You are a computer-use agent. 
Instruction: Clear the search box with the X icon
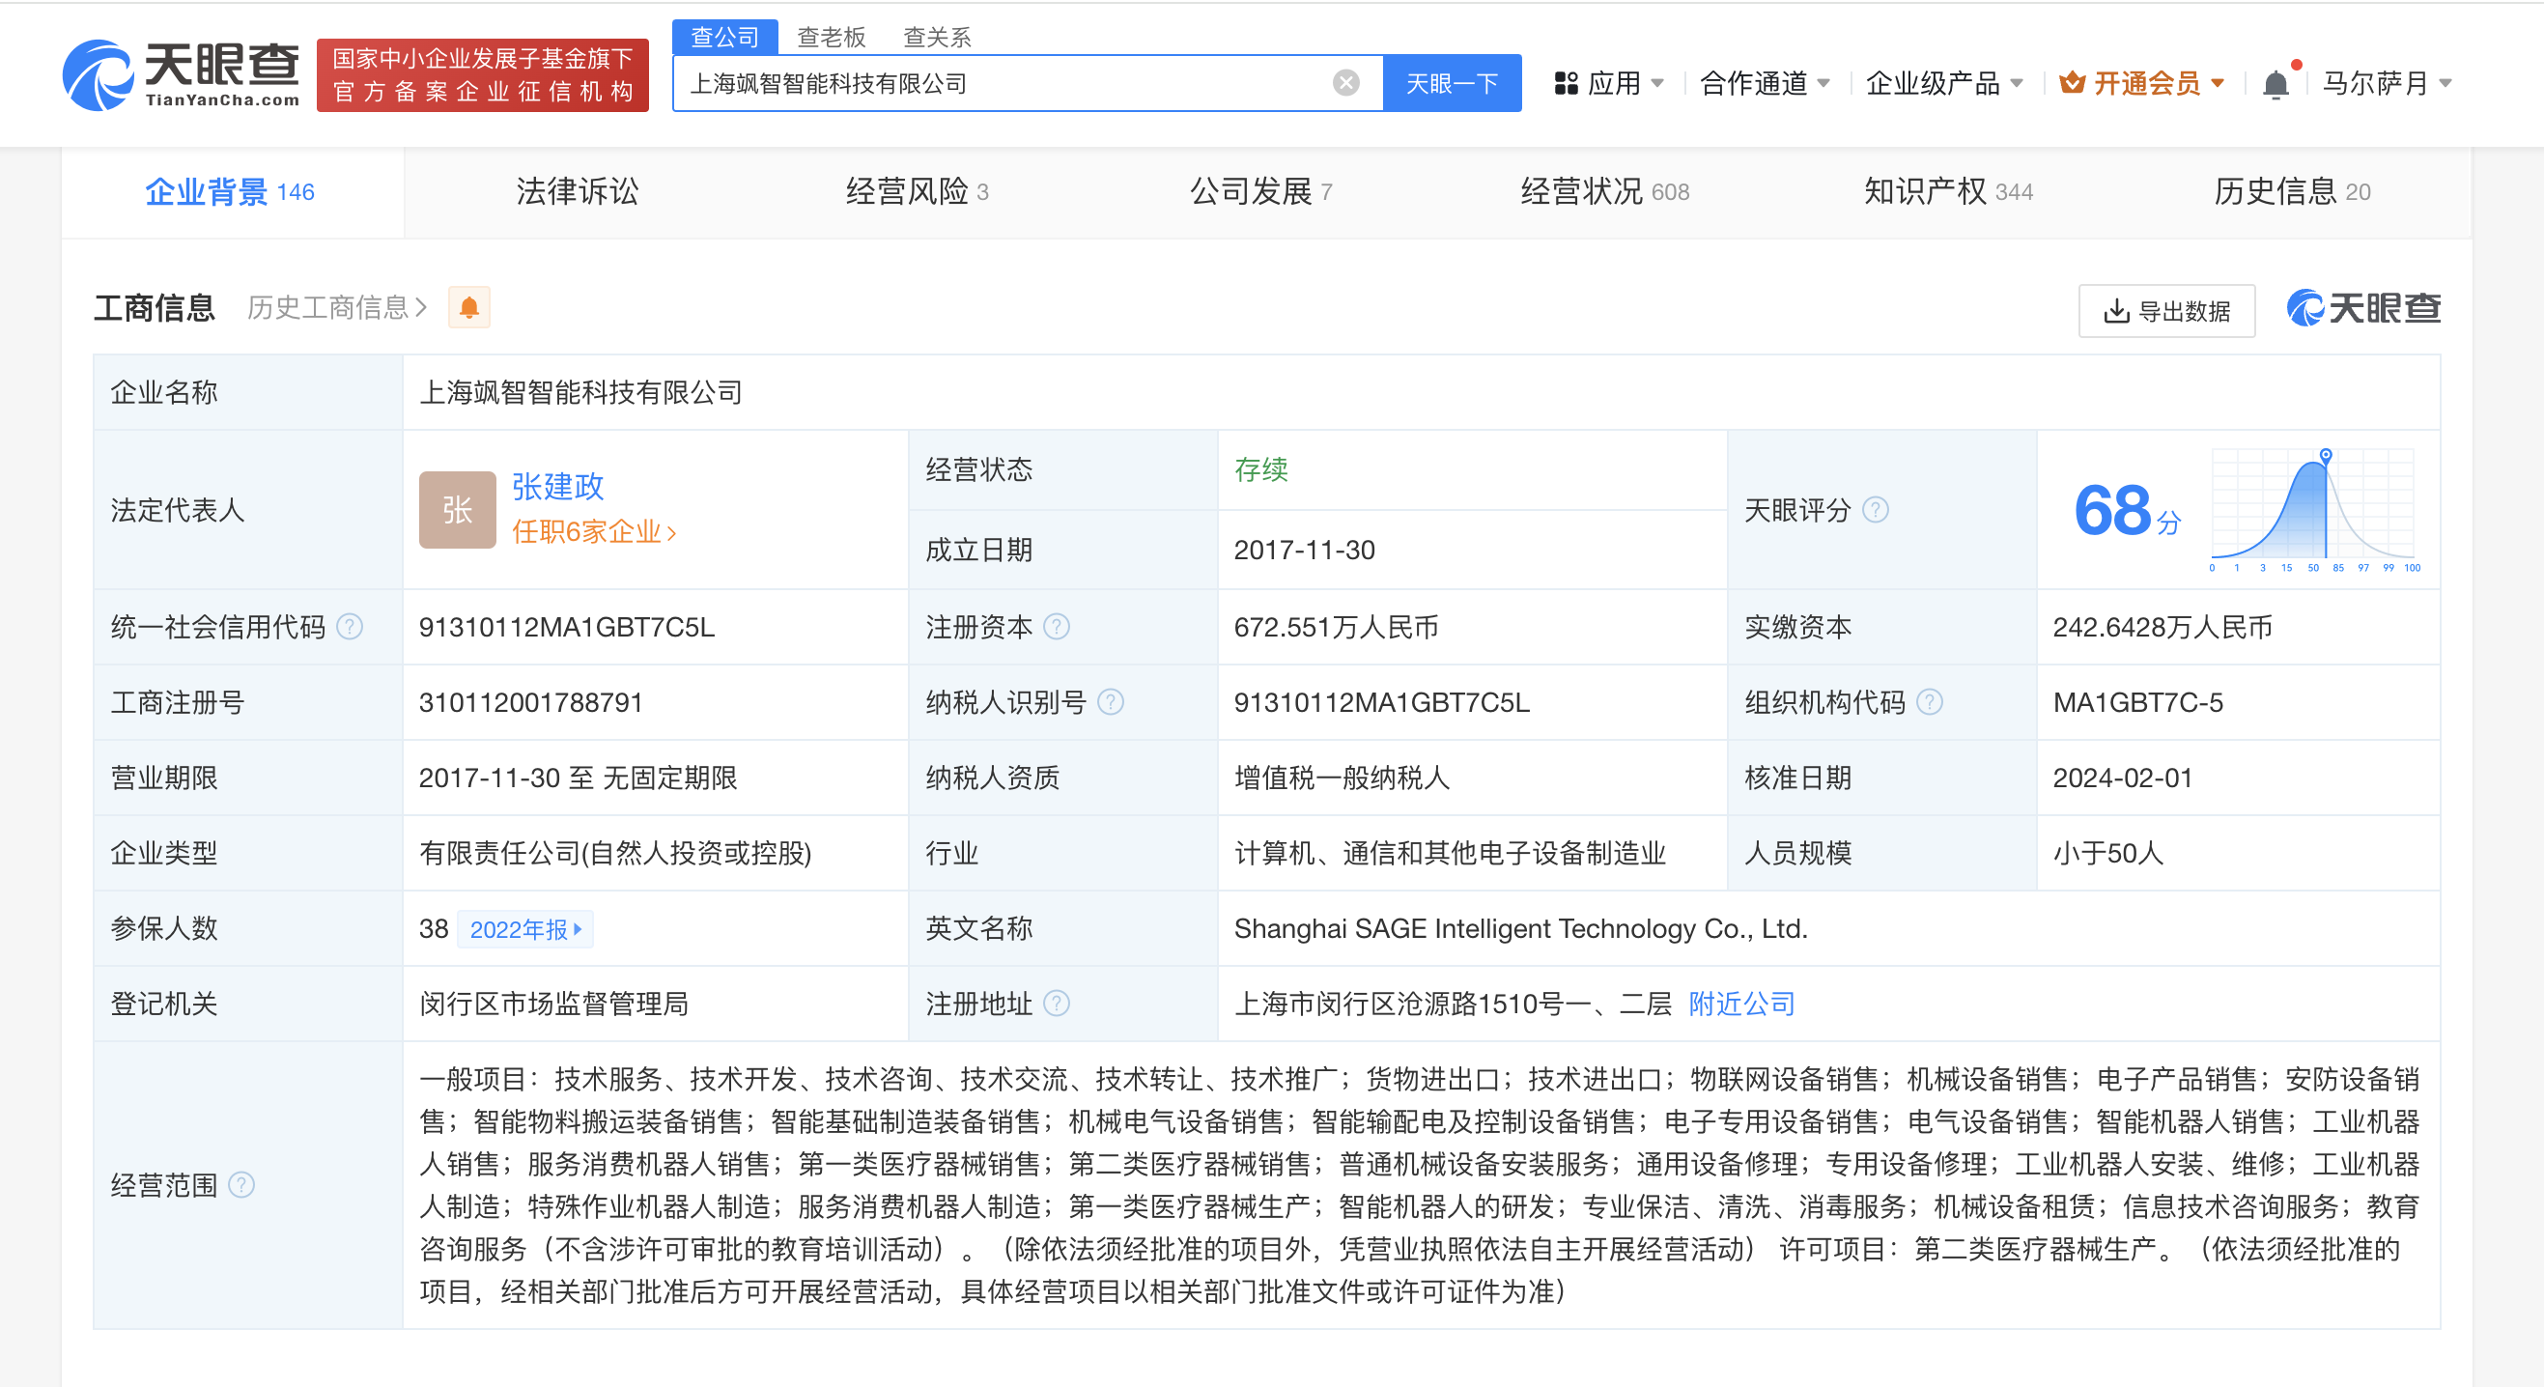(x=1345, y=83)
